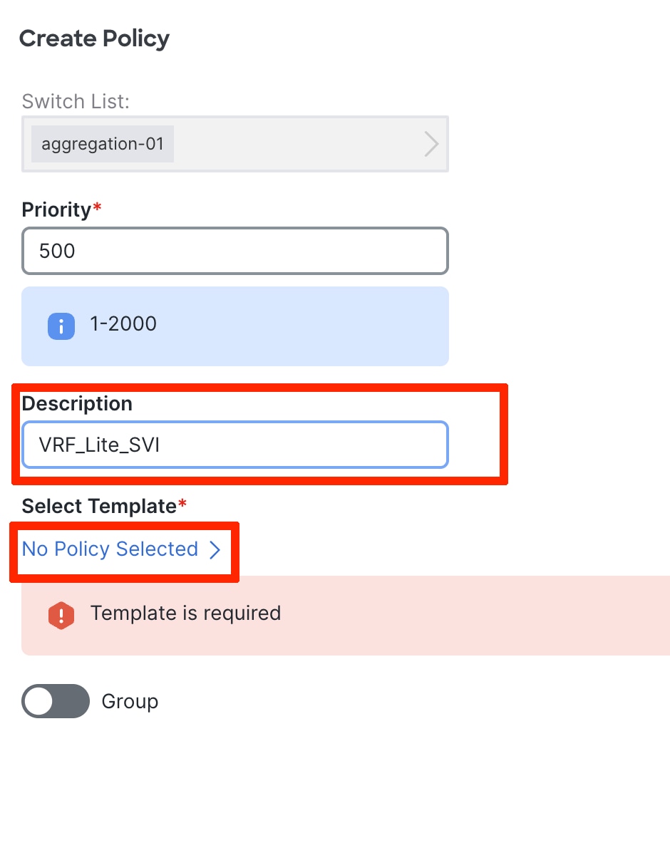This screenshot has height=865, width=670.
Task: Switch the Group option to enabled
Action: pyautogui.click(x=55, y=701)
